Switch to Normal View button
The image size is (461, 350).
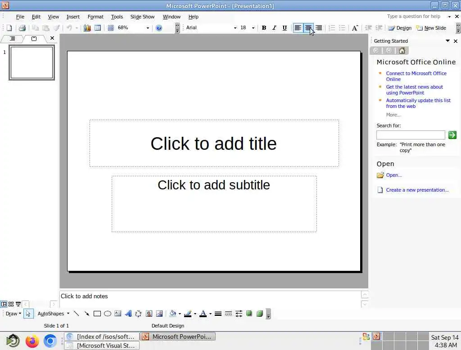[4, 304]
